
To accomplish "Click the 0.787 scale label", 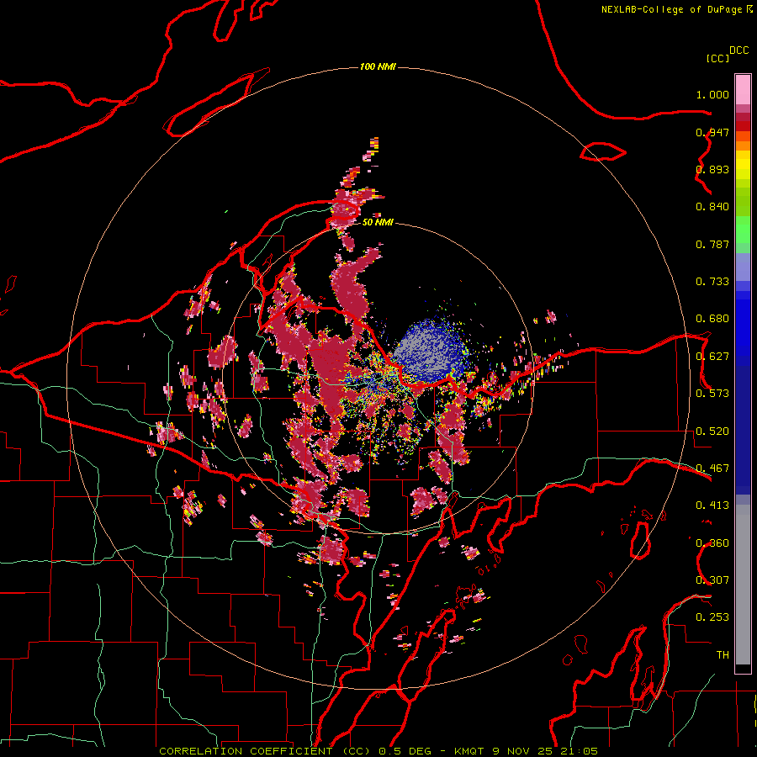I will [x=712, y=244].
